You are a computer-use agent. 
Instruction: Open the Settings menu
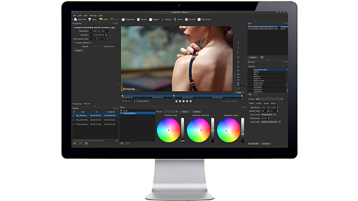93,16
